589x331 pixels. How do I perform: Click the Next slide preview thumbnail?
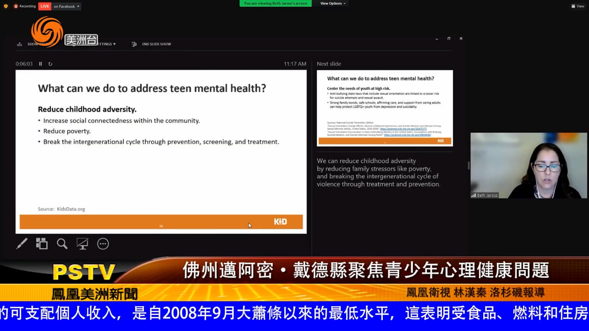click(385, 108)
